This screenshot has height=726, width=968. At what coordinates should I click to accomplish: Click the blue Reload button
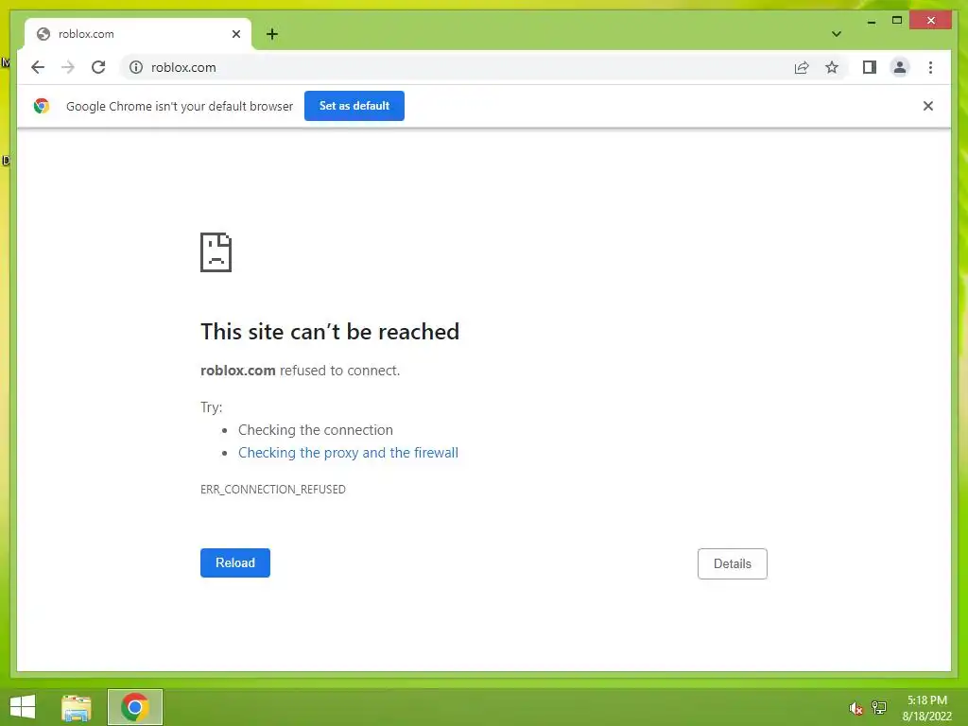(234, 562)
